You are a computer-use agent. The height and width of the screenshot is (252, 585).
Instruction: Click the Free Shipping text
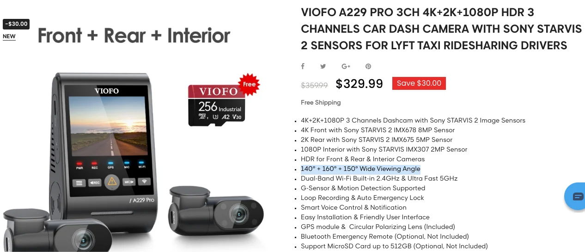tap(321, 103)
